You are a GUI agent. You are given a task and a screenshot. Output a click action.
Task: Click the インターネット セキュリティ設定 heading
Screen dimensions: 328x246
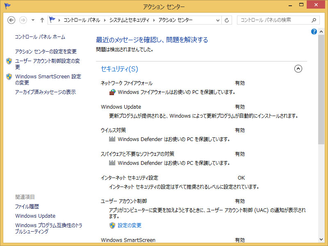(130, 178)
